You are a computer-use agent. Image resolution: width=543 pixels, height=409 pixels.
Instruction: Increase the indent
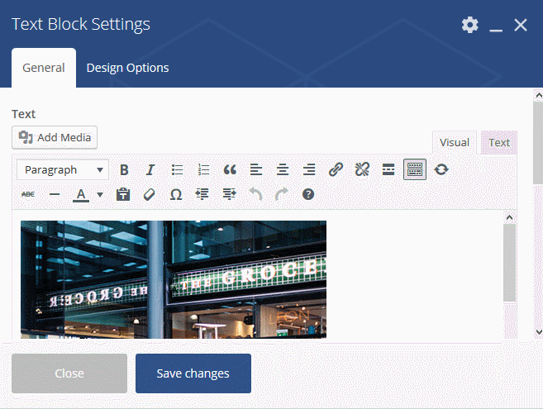(x=229, y=194)
